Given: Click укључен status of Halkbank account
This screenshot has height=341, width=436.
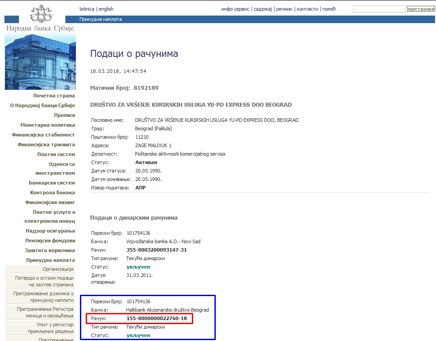Looking at the screenshot, I should click(138, 335).
